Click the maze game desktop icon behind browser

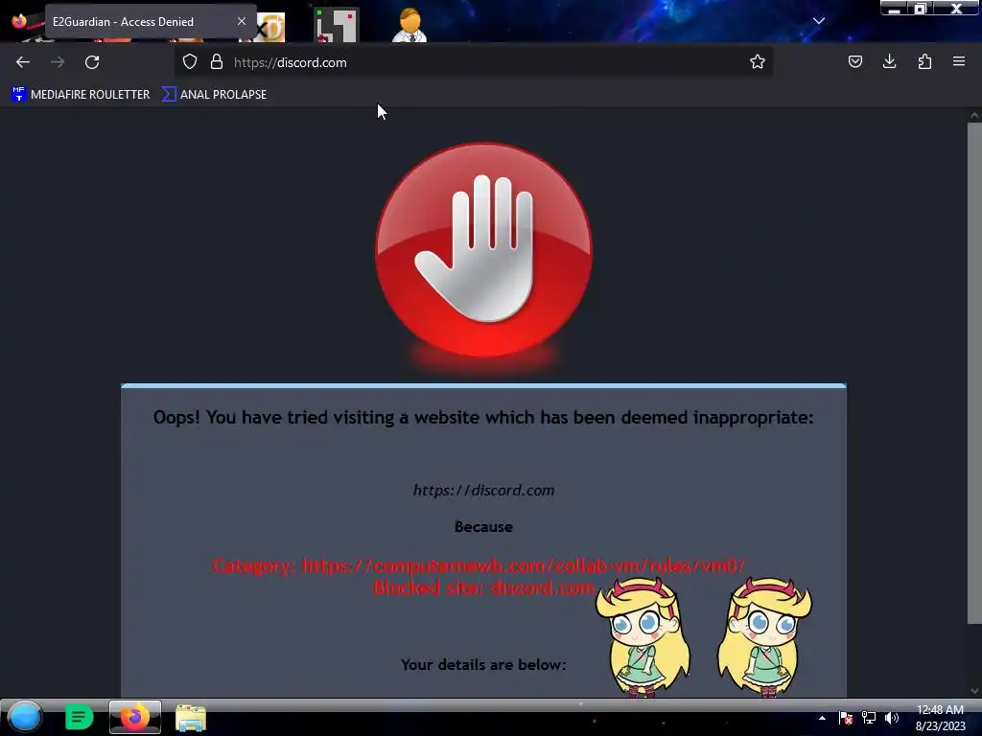click(337, 25)
